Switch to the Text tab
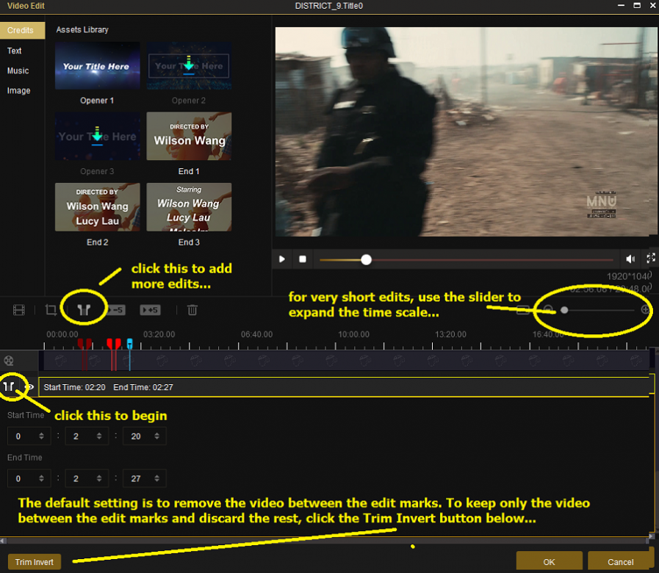This screenshot has height=573, width=659. [x=14, y=51]
